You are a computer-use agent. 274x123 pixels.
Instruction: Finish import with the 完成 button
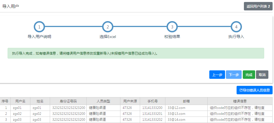[x=249, y=75]
